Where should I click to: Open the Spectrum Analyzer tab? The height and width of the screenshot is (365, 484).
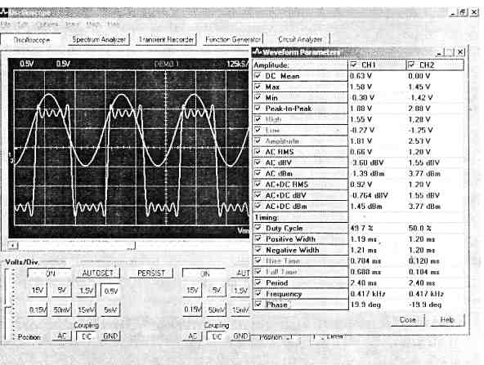coord(99,39)
